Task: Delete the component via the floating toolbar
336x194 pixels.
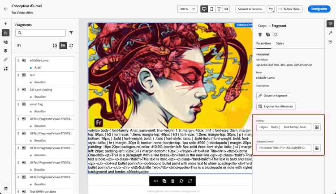Action: pos(173,181)
